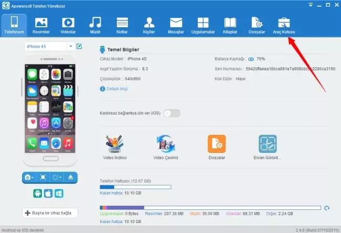Open Dosyalar in the top toolbar
The image size is (341, 233).
(257, 25)
